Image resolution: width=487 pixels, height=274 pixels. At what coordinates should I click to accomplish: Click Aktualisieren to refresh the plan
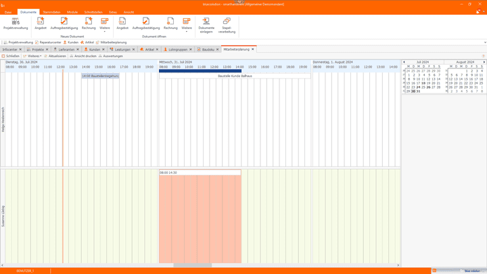pyautogui.click(x=55, y=56)
